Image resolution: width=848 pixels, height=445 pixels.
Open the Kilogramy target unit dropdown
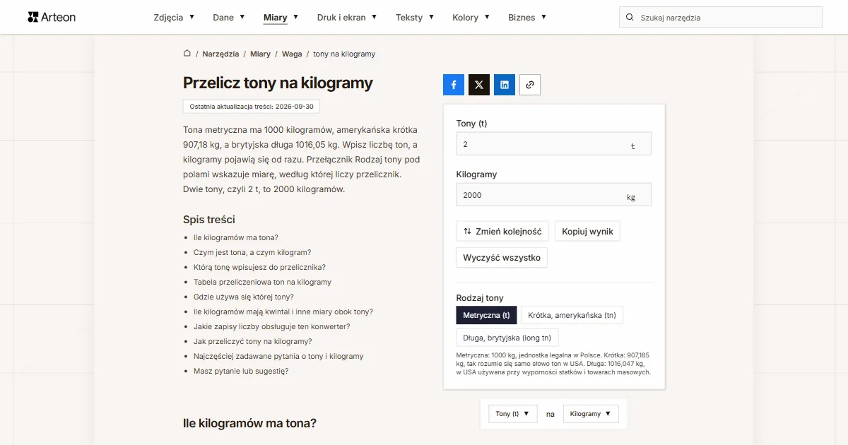(x=591, y=414)
